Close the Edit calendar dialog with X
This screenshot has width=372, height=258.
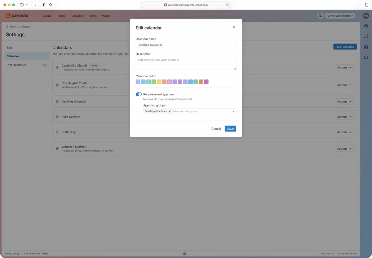[234, 27]
